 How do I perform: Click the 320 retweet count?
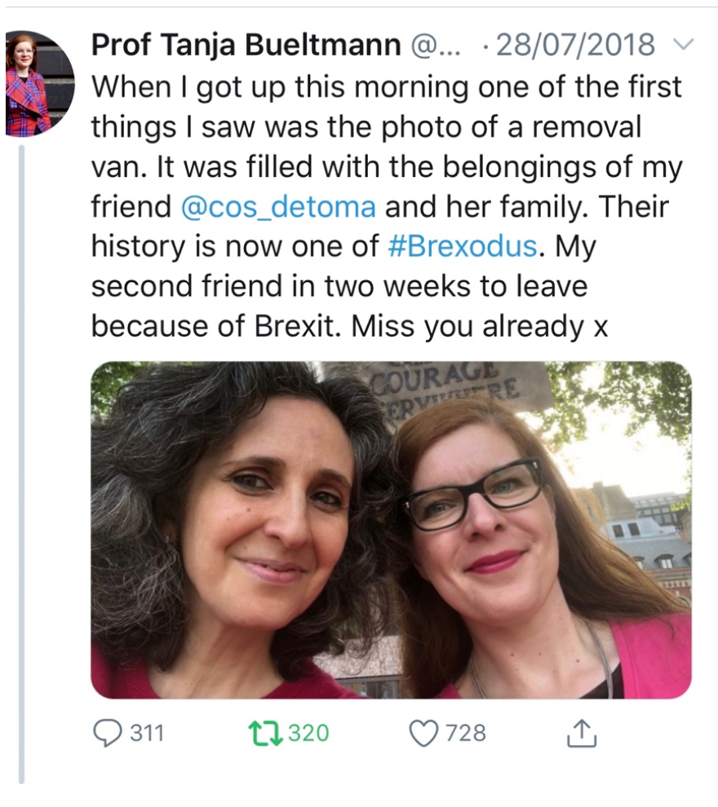click(x=308, y=733)
